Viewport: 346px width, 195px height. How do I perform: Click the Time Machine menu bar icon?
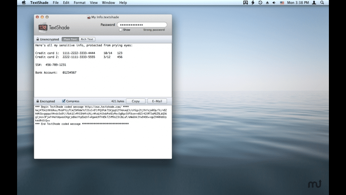(260, 3)
